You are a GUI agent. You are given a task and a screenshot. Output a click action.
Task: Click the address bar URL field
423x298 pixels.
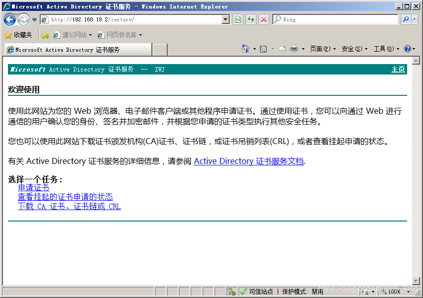131,19
